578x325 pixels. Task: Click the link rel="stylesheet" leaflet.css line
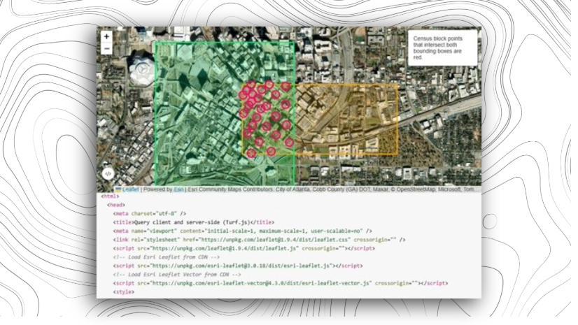pyautogui.click(x=259, y=240)
